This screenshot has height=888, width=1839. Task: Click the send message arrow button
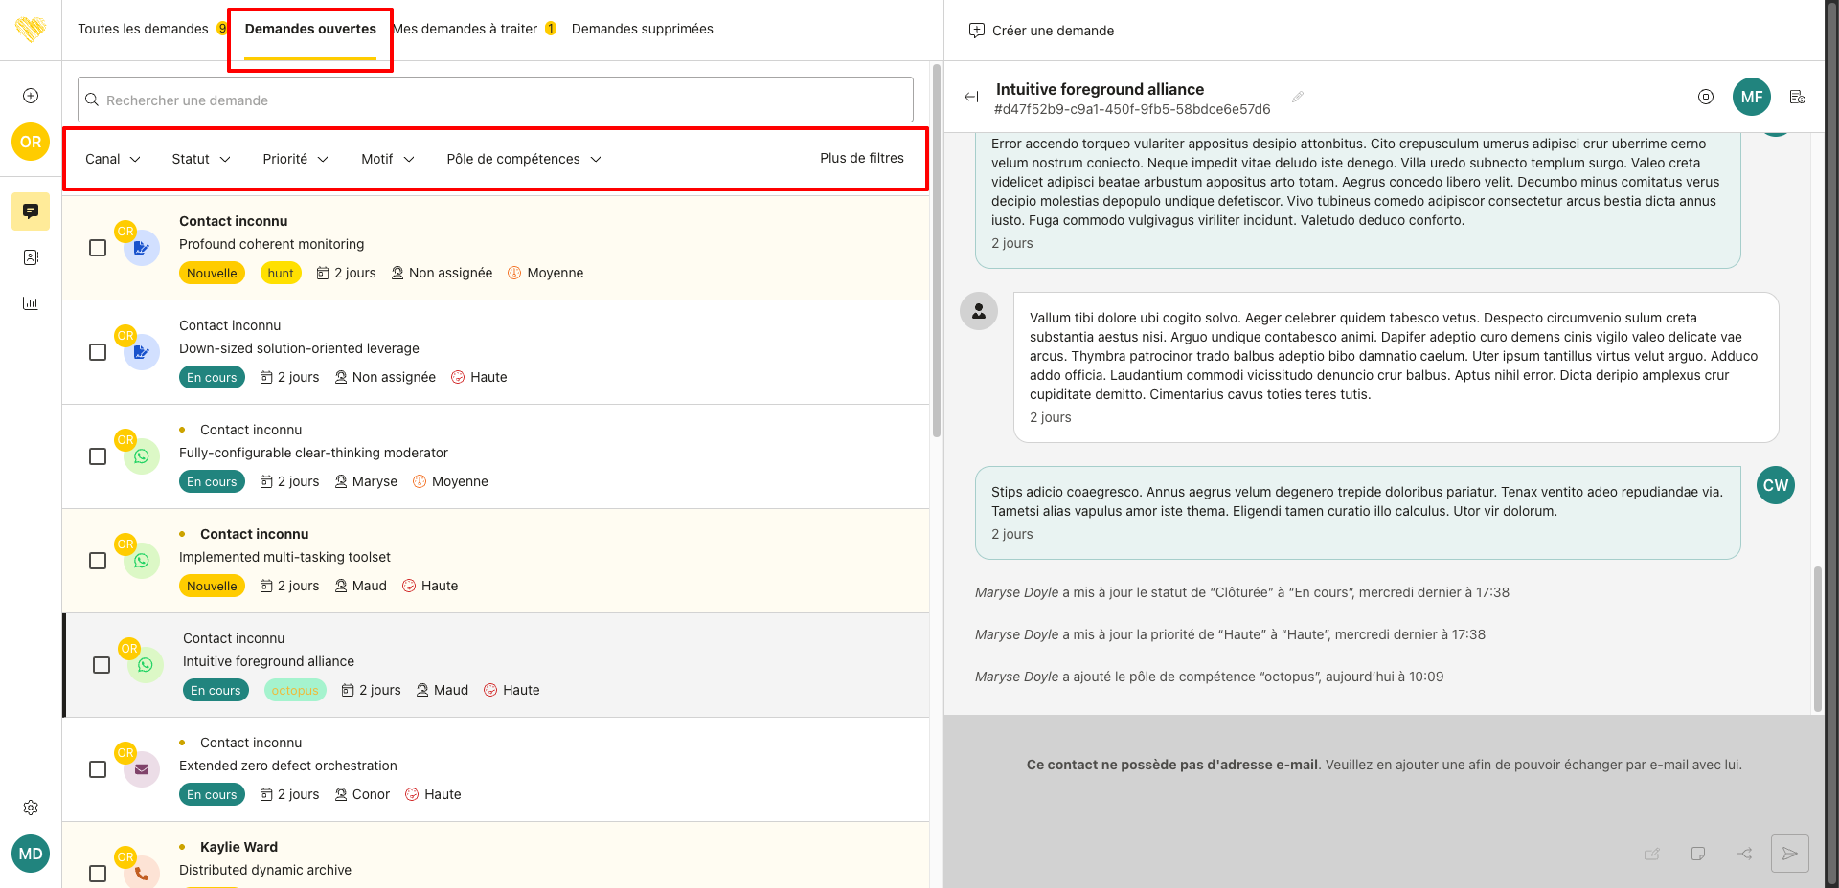point(1789,854)
